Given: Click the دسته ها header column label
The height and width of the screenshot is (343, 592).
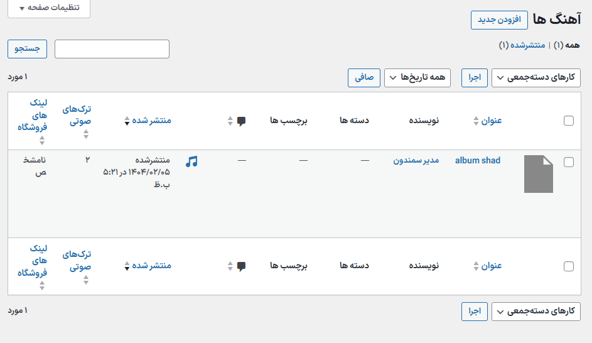Looking at the screenshot, I should [x=354, y=121].
